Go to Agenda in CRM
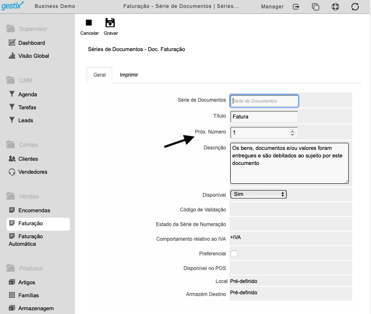371x314 pixels. (x=28, y=95)
